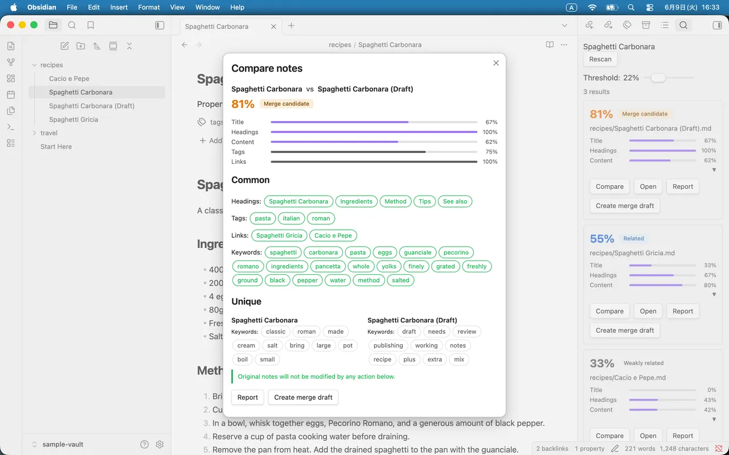
Task: Open the archive box panel icon
Action: point(646,25)
